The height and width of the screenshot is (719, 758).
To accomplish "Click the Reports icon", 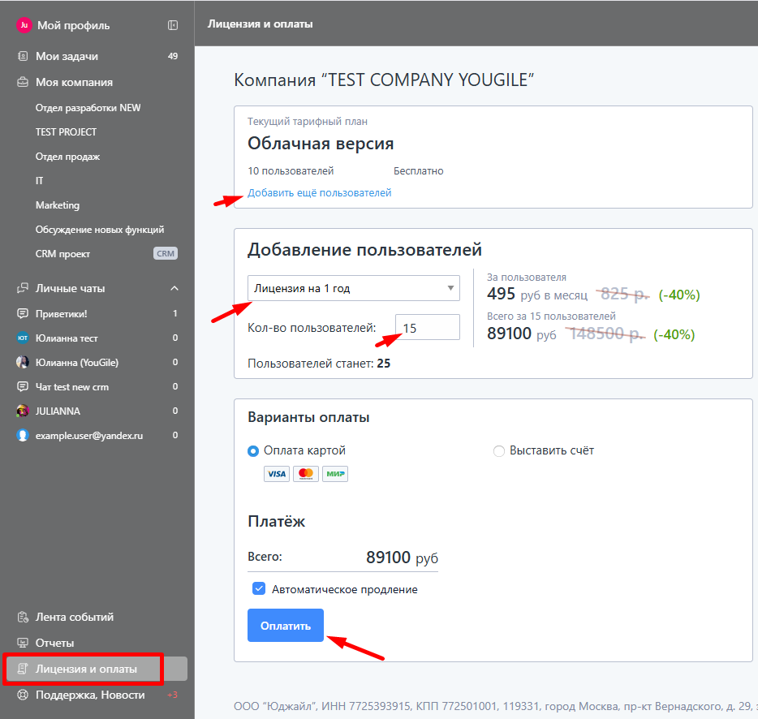I will coord(23,643).
